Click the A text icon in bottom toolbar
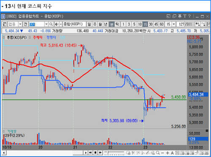The height and width of the screenshot is (157, 211). (x=172, y=153)
